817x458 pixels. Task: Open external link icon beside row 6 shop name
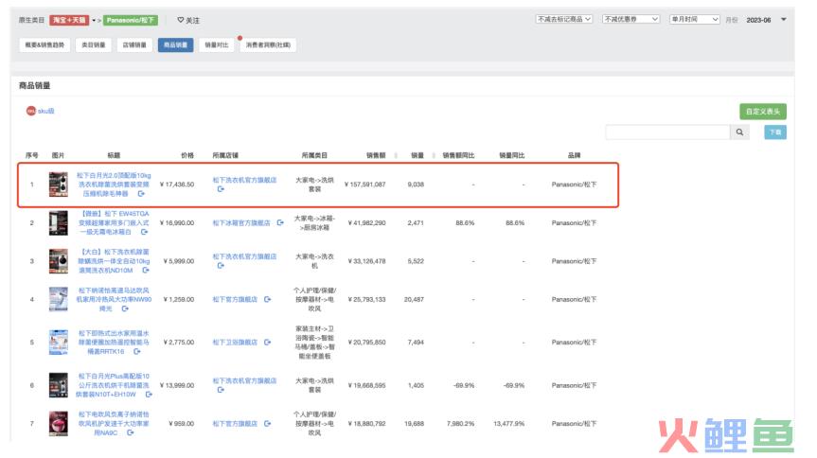pyautogui.click(x=221, y=390)
